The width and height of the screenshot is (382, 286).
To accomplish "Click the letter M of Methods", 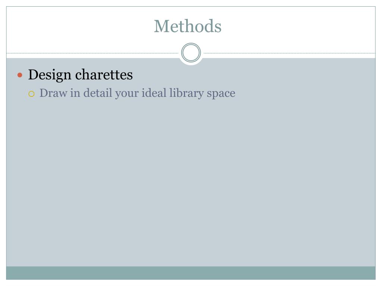I will [162, 26].
